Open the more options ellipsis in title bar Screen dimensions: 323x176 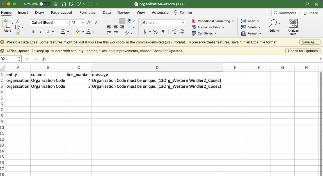click(x=98, y=4)
